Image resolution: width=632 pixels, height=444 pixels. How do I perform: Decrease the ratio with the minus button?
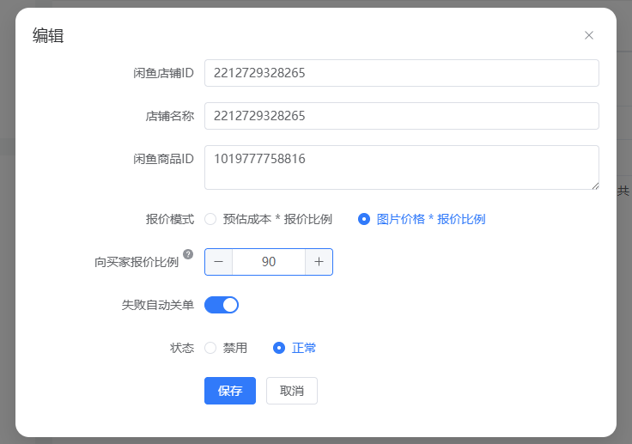click(218, 262)
